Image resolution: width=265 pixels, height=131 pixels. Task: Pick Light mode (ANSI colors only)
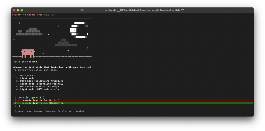pos(40,89)
